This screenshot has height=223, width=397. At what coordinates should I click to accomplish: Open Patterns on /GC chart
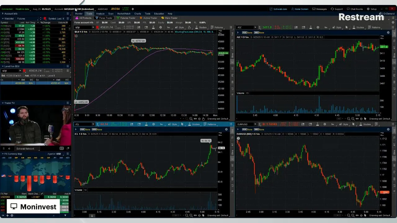pos(374,27)
